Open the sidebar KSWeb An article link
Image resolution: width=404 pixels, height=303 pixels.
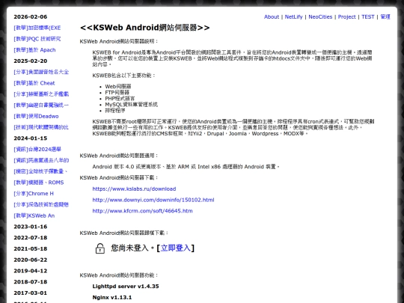tap(34, 215)
